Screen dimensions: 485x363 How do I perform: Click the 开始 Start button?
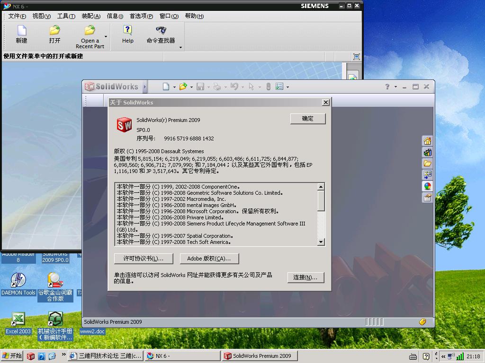coord(12,356)
